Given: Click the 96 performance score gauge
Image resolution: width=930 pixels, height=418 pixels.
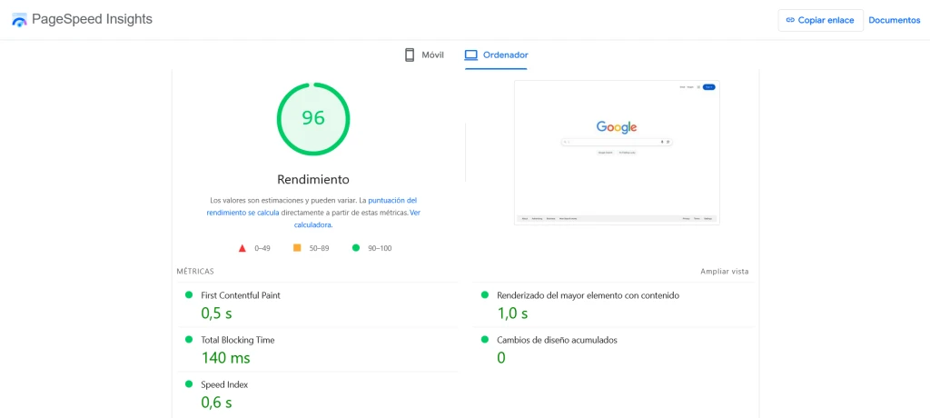Looking at the screenshot, I should (x=313, y=119).
